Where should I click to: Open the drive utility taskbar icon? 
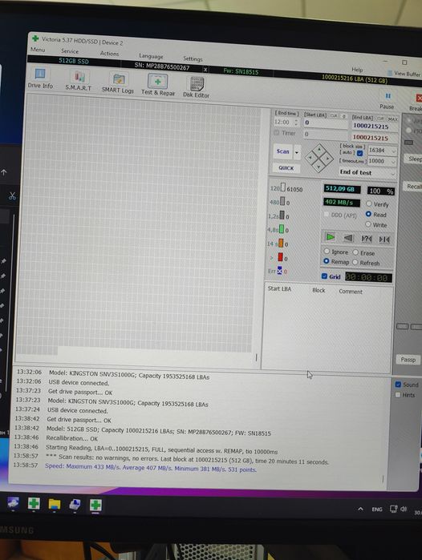pyautogui.click(x=75, y=505)
